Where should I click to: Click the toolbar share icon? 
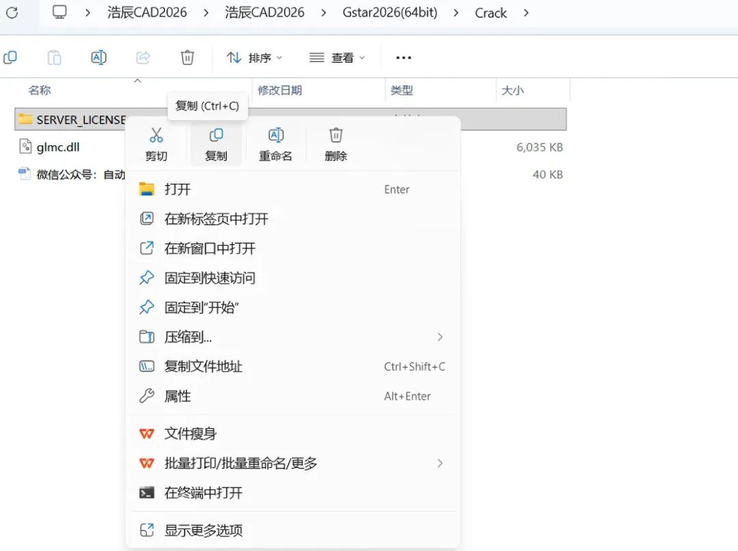tap(143, 57)
